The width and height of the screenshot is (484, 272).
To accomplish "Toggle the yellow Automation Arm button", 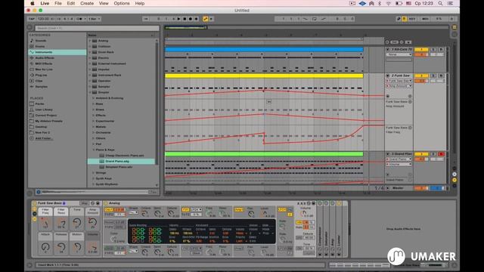I will (x=206, y=19).
